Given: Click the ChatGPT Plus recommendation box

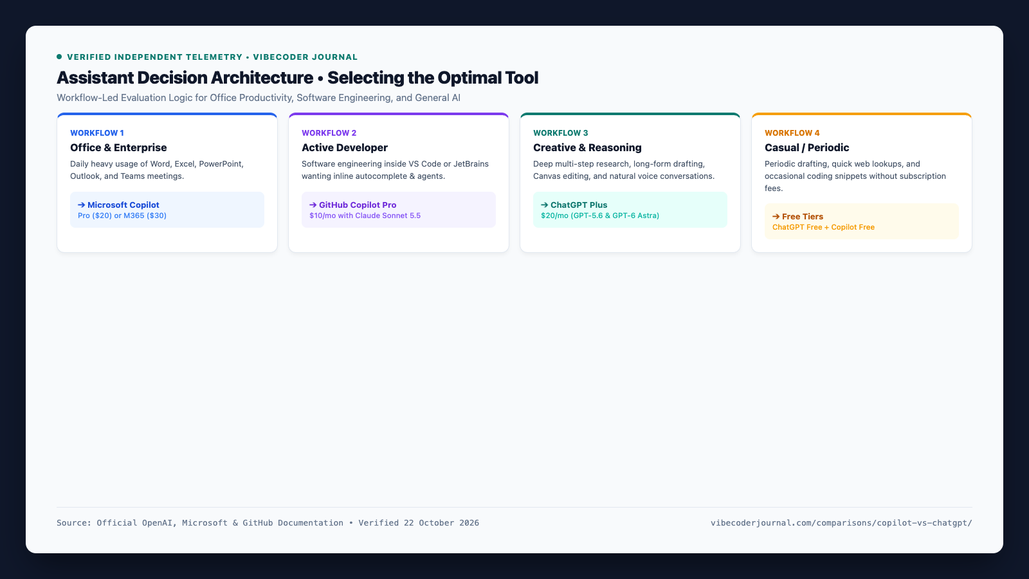Looking at the screenshot, I should (630, 210).
